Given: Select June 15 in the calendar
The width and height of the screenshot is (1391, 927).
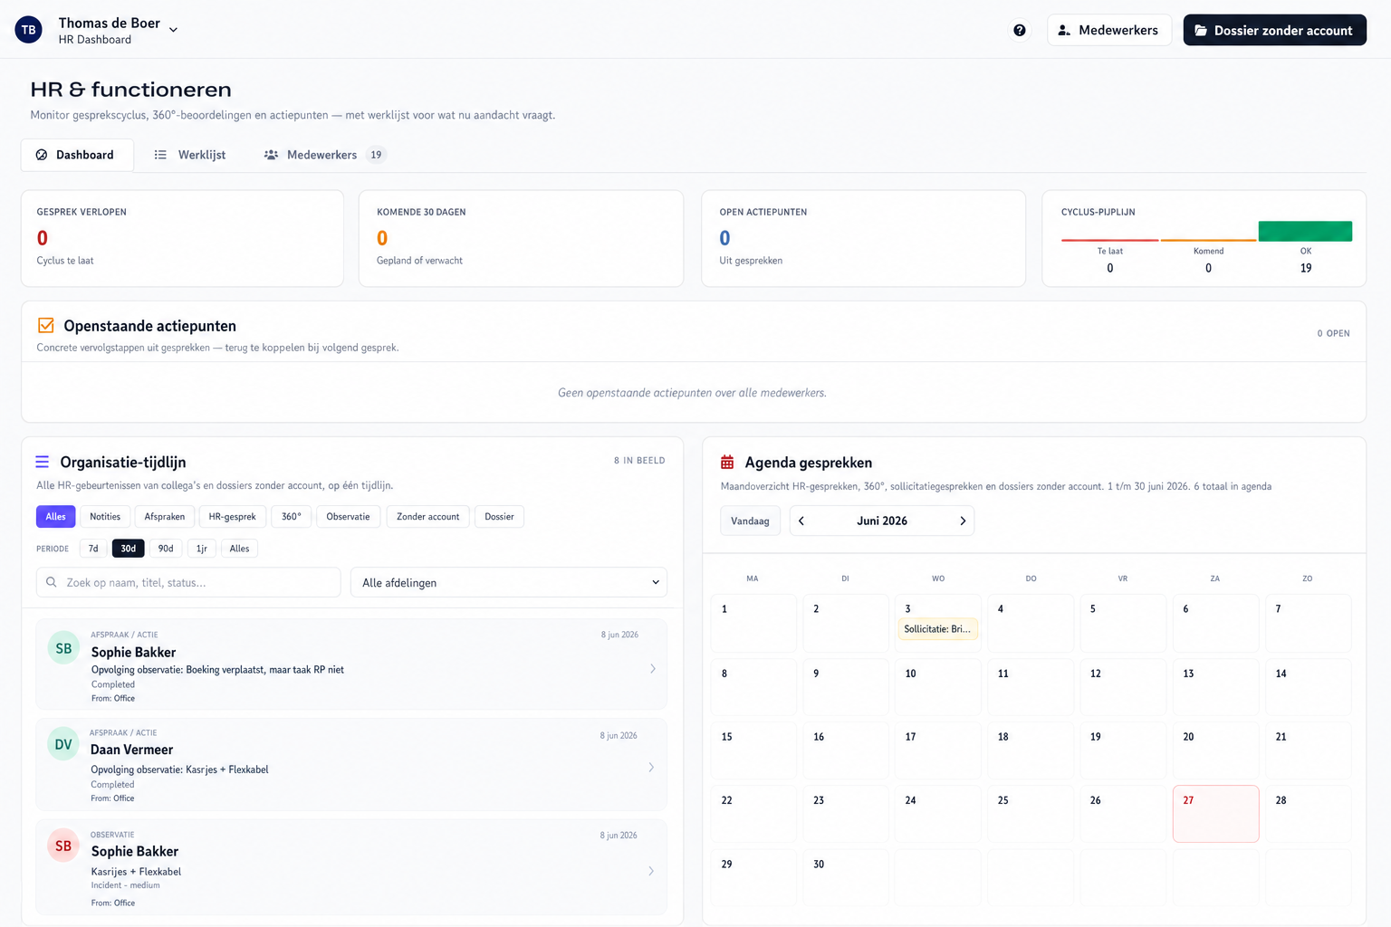Looking at the screenshot, I should 753,750.
